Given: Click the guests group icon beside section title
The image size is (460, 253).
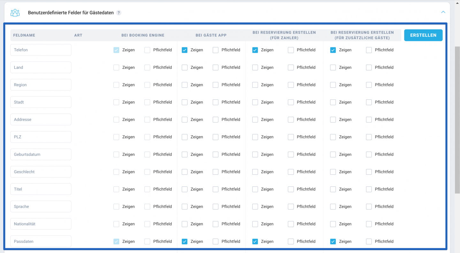Looking at the screenshot, I should 15,12.
